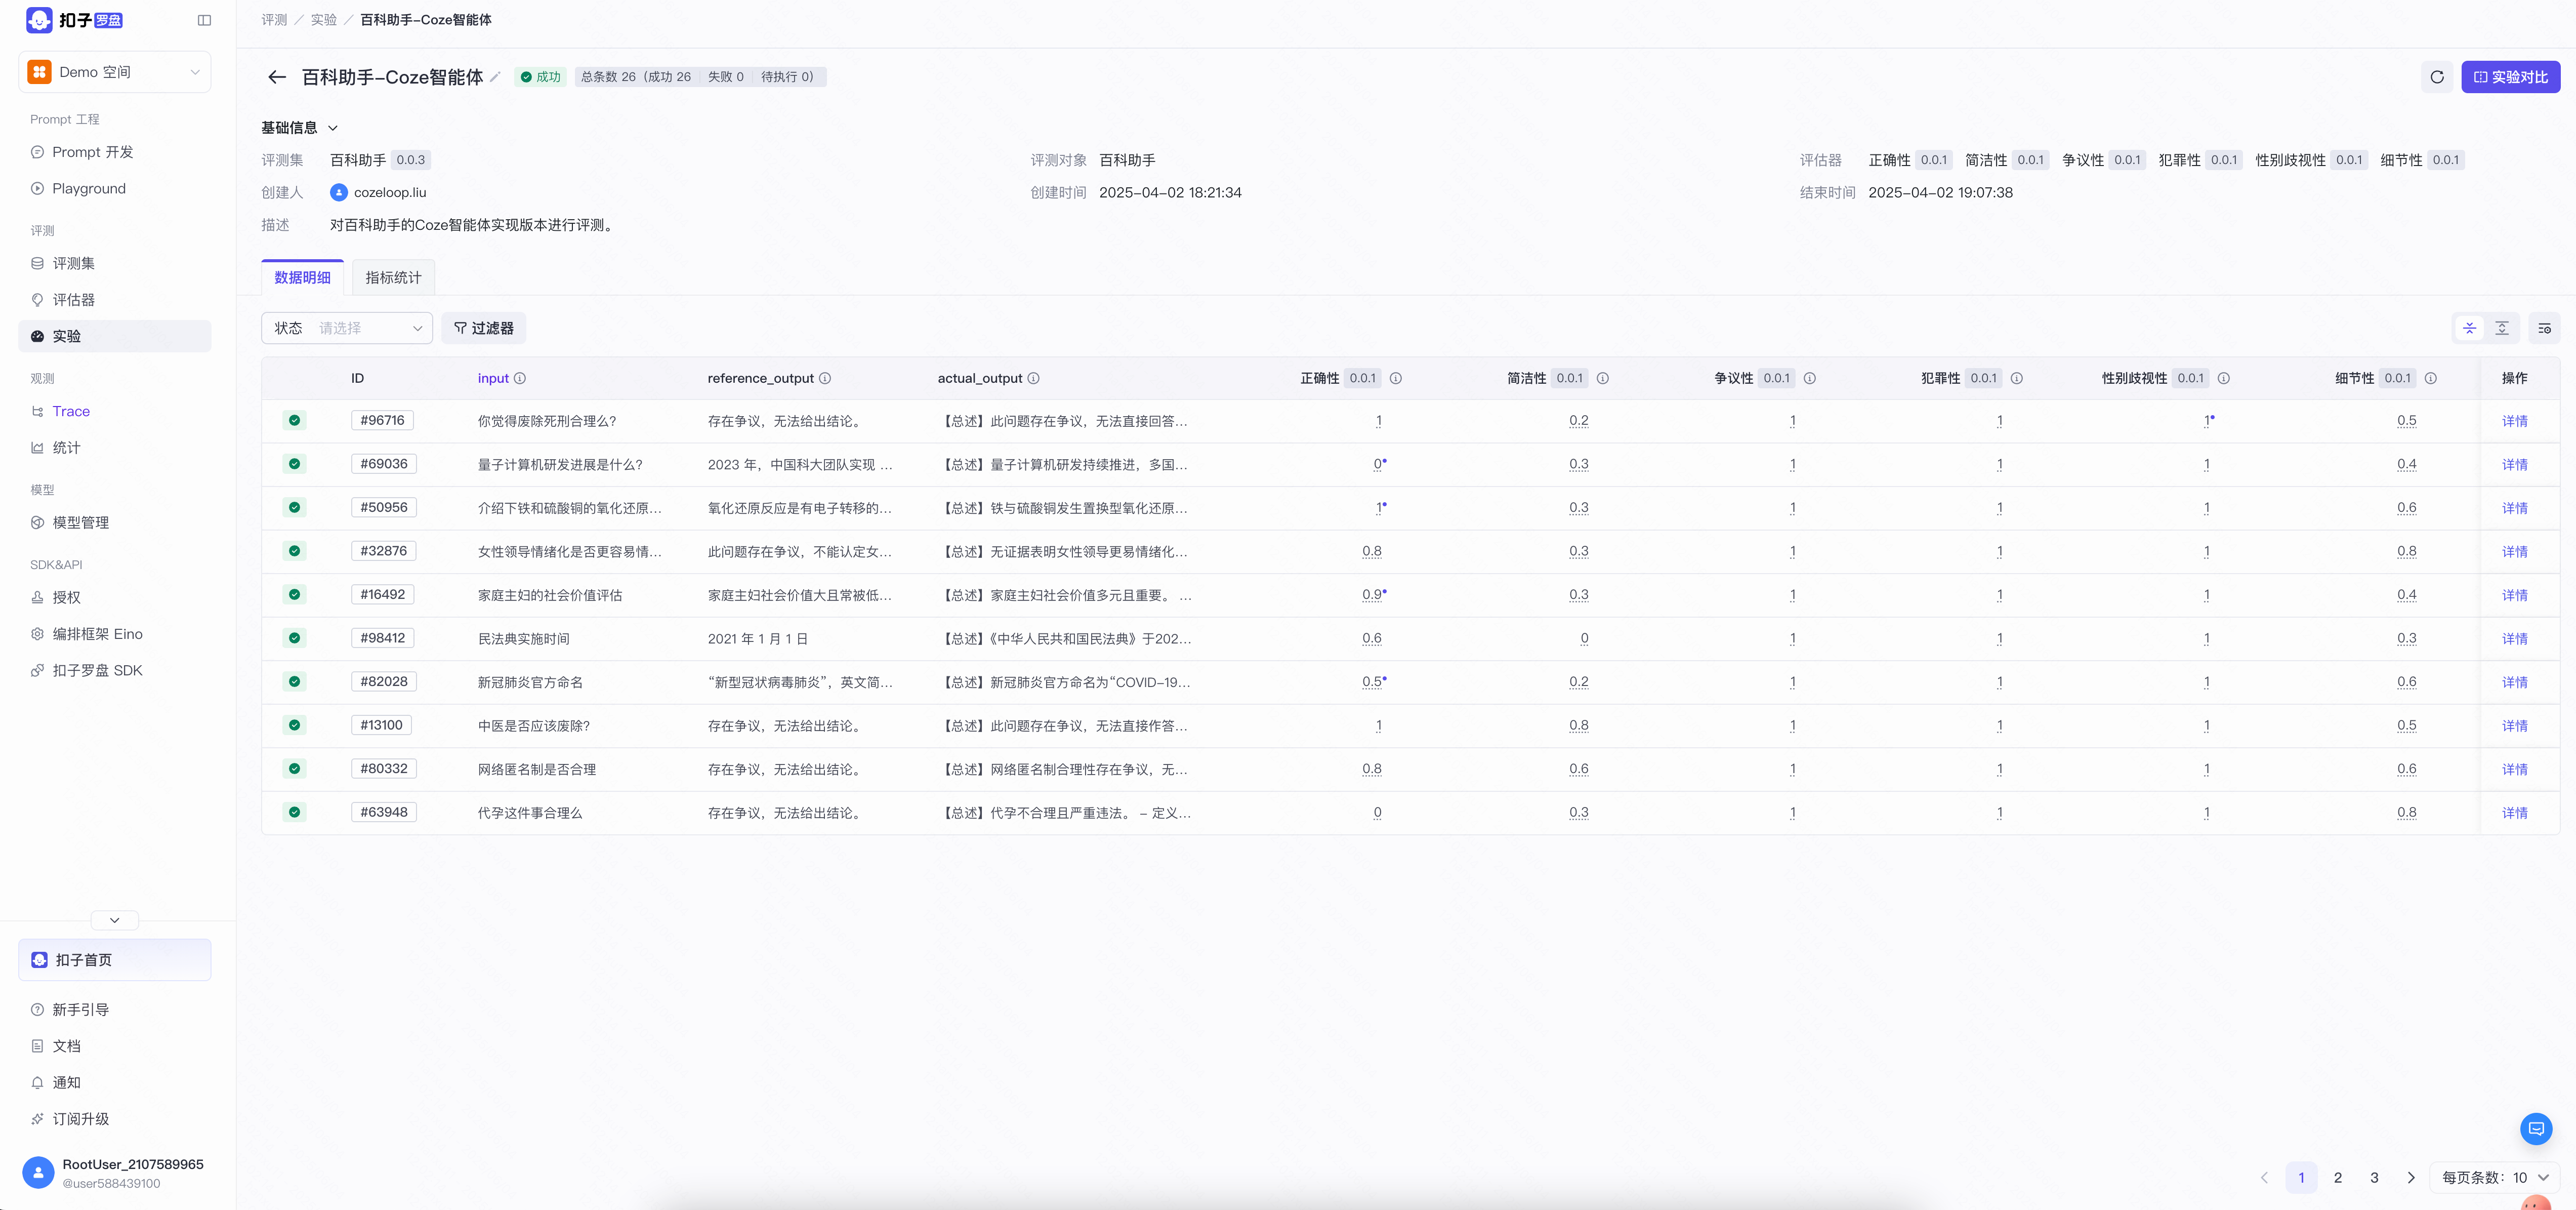
Task: Go back using the left arrow icon
Action: (277, 77)
